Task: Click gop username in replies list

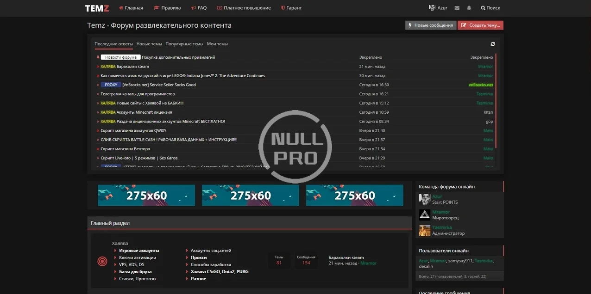Action: 490,122
